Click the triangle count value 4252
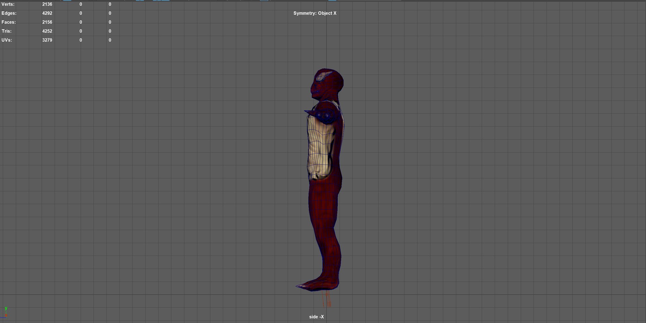 [47, 31]
